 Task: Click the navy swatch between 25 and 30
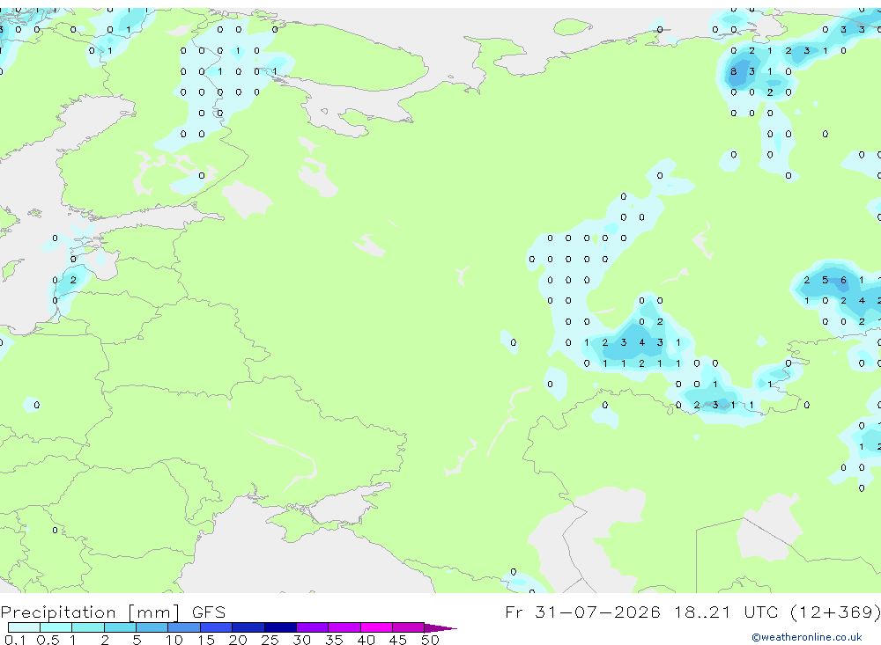pos(280,627)
